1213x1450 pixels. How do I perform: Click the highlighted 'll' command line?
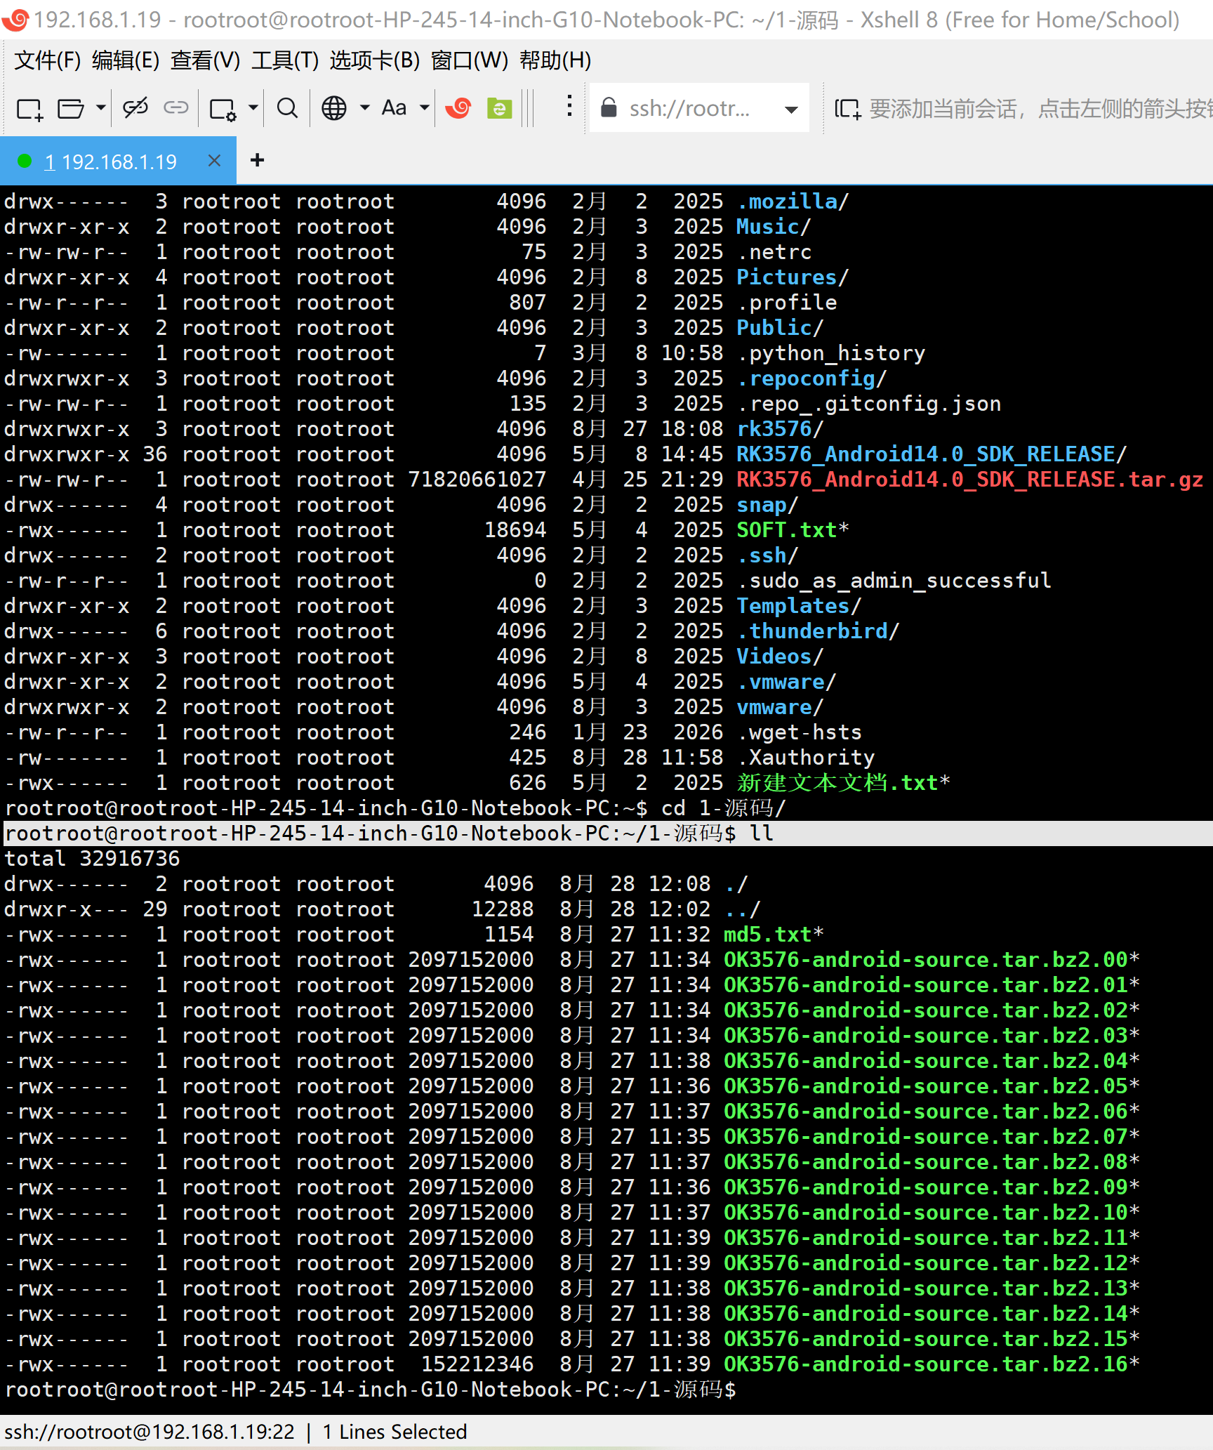coord(608,833)
